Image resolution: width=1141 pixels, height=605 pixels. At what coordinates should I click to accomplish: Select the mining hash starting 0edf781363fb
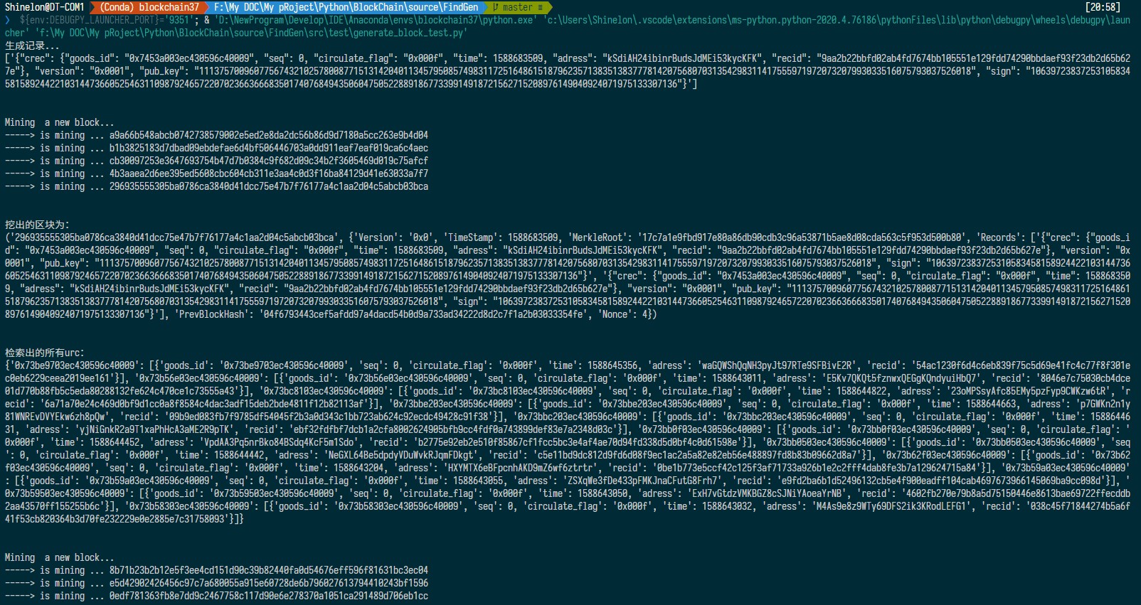pos(269,596)
